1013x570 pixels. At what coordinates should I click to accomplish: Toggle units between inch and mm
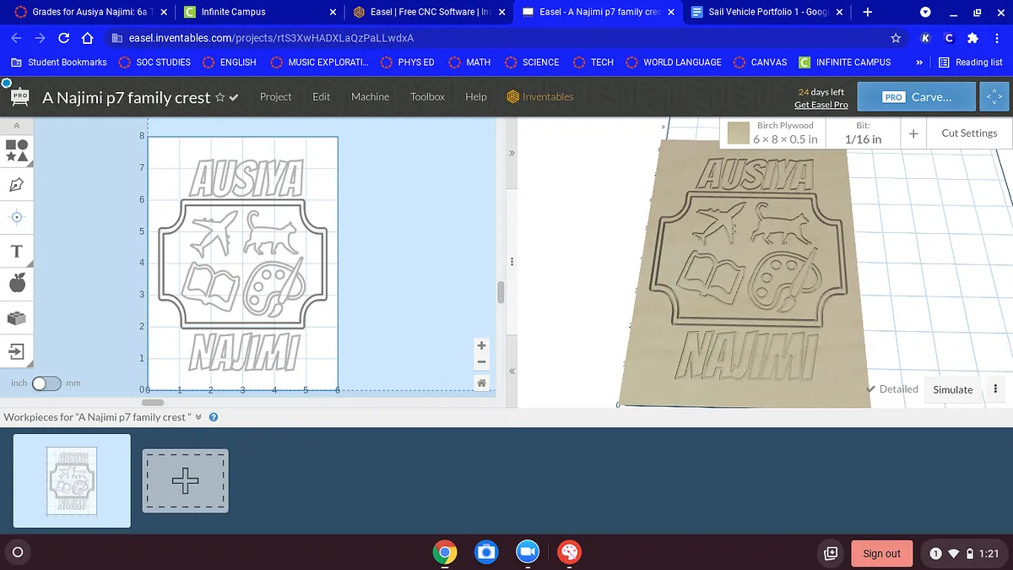click(x=46, y=383)
